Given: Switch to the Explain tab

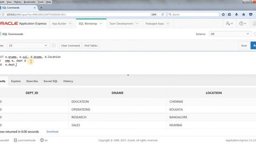Looking at the screenshot, I should (16, 81).
